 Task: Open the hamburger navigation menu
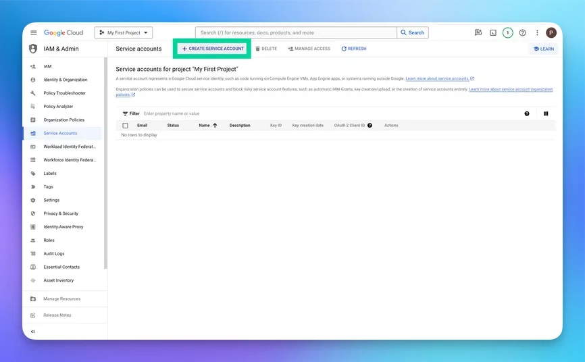tap(34, 32)
